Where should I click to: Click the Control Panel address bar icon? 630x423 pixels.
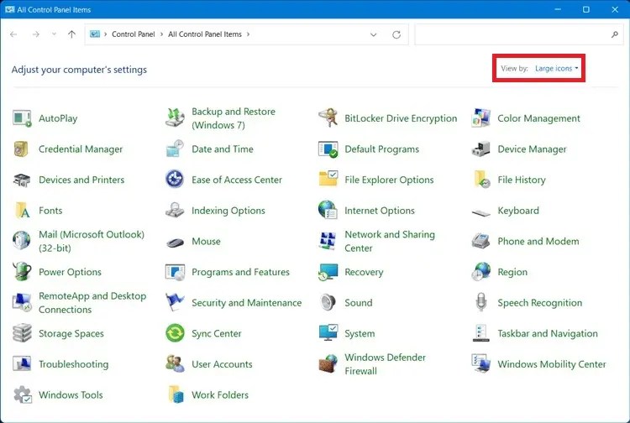tap(95, 34)
